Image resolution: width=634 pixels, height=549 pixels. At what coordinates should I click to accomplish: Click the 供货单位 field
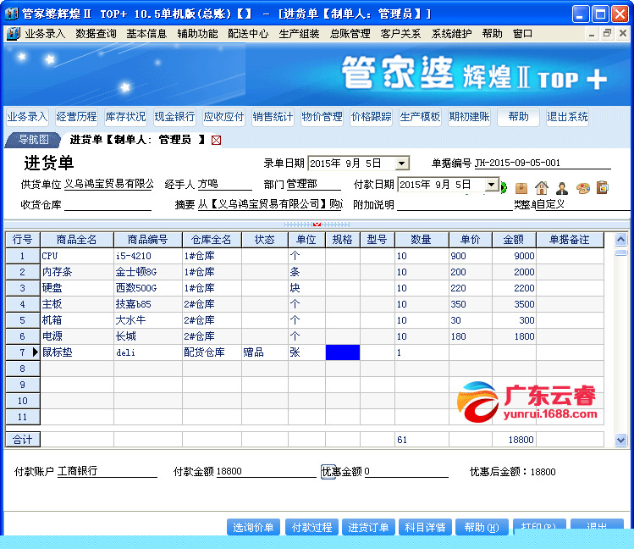tap(108, 184)
